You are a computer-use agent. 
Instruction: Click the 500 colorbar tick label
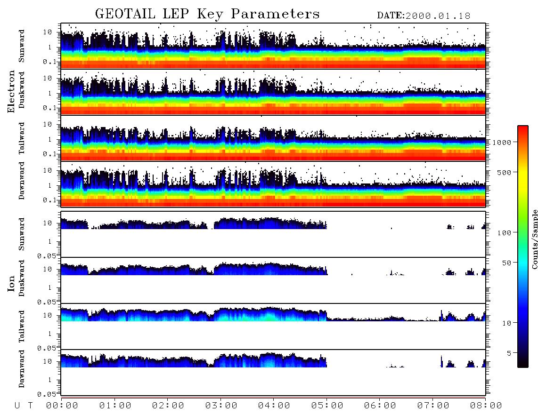pyautogui.click(x=504, y=172)
